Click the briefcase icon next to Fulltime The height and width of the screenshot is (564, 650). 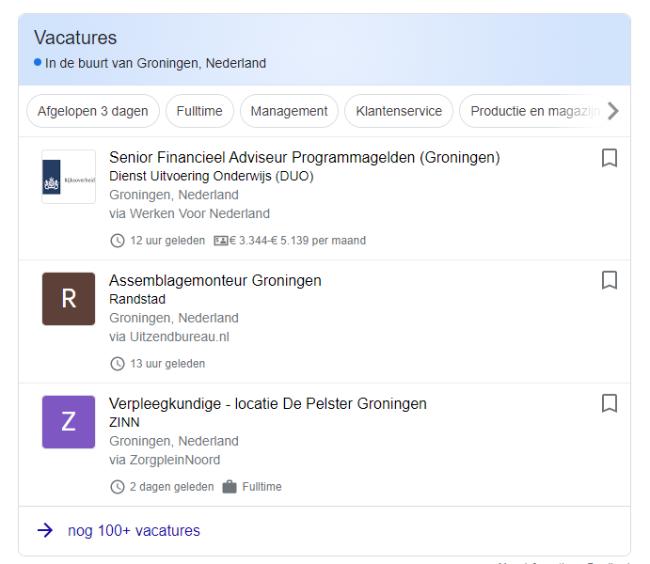tap(230, 487)
